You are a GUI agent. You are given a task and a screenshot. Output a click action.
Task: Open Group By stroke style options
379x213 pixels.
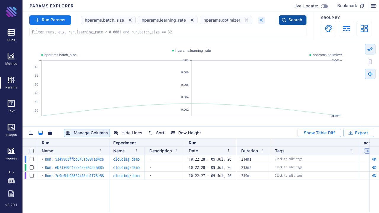346,29
